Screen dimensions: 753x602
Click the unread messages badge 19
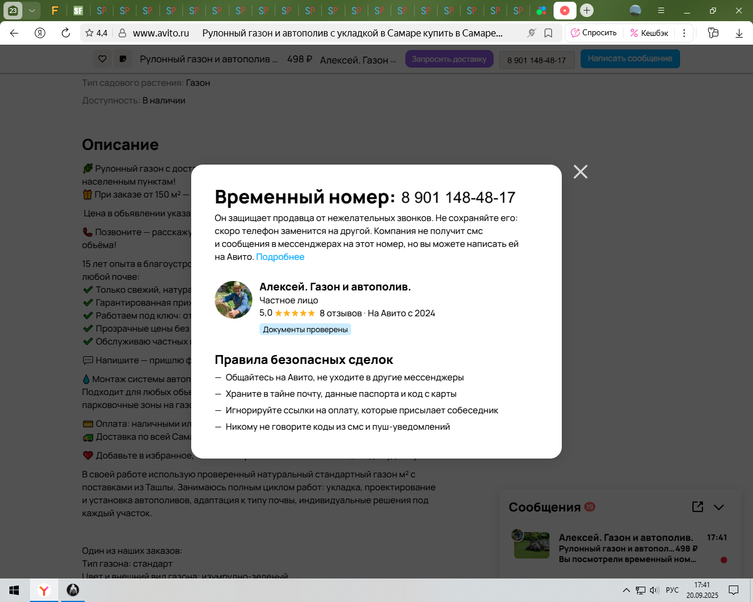pyautogui.click(x=589, y=507)
